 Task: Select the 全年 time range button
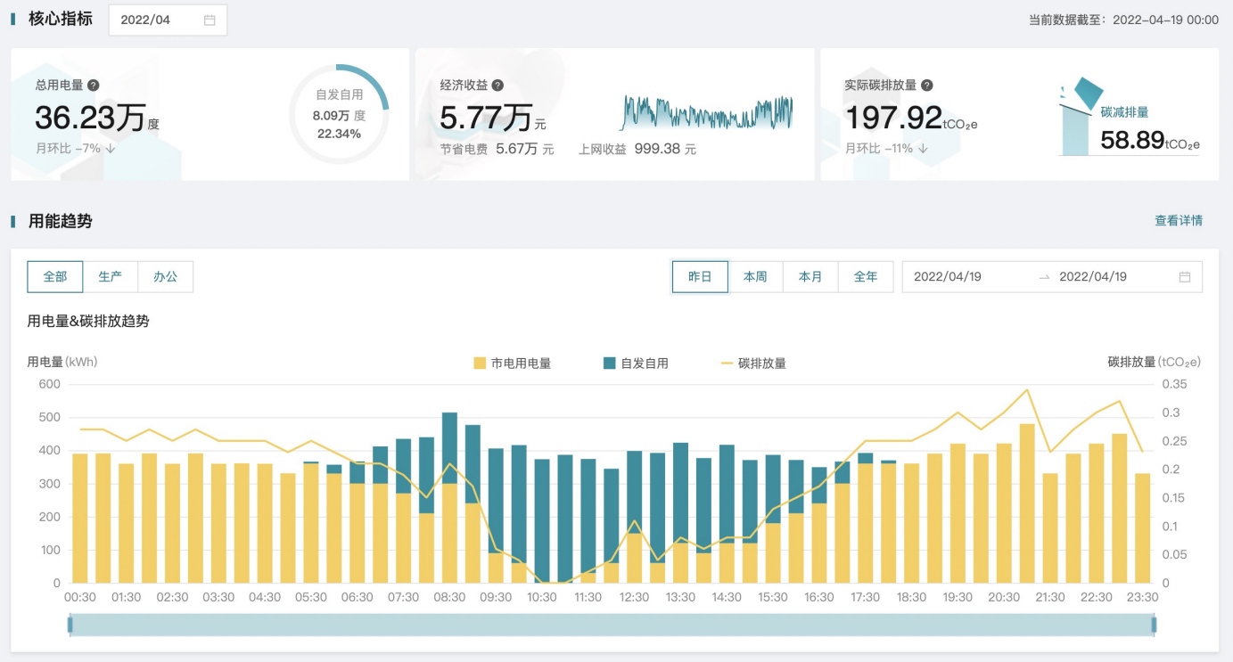coord(866,277)
